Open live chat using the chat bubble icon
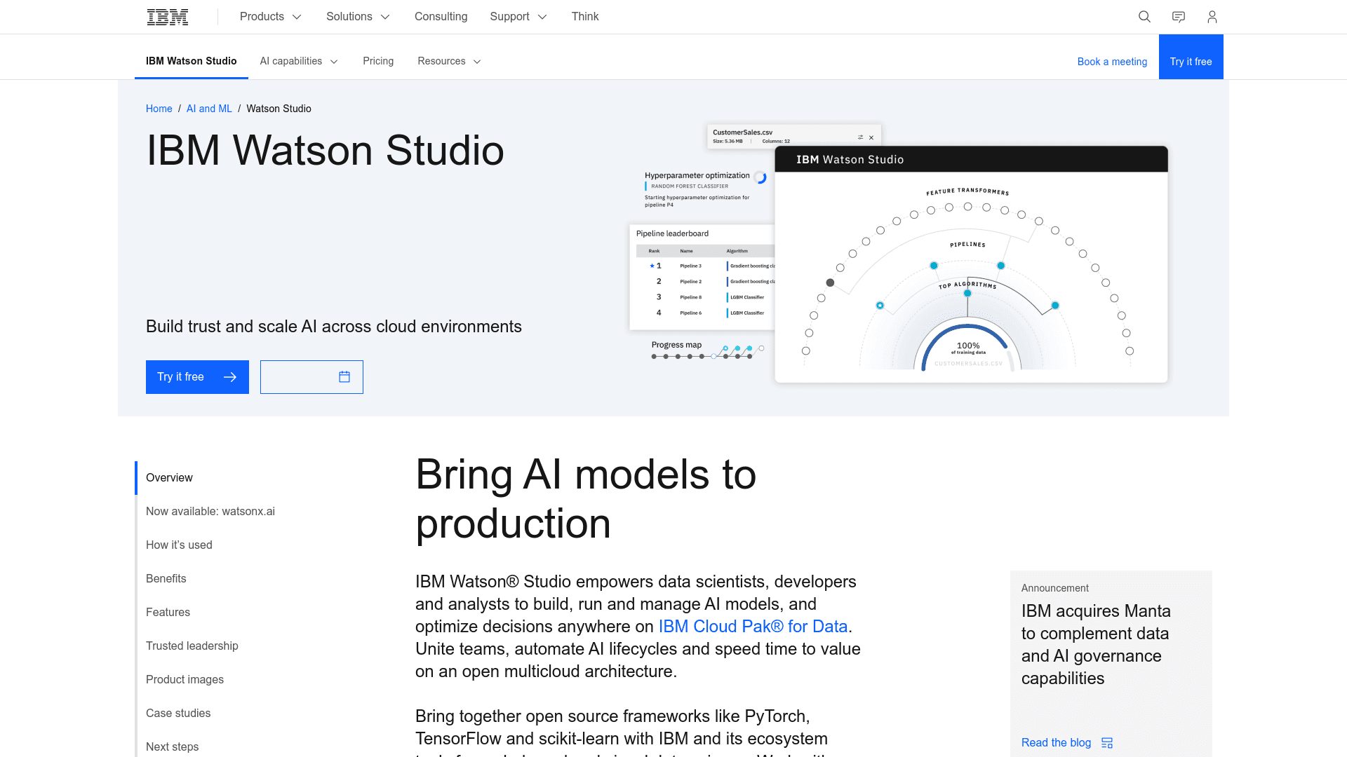 pos(1178,16)
